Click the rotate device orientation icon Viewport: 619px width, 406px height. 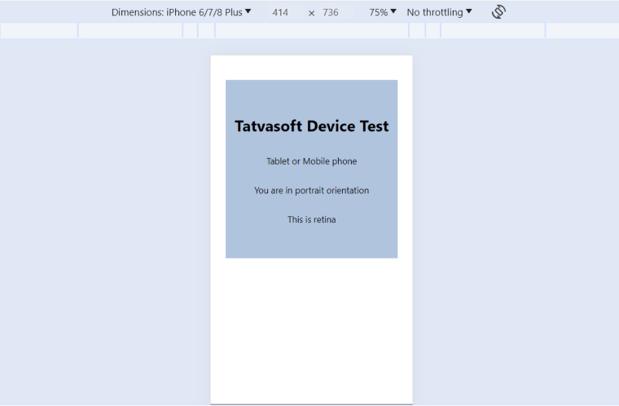click(x=498, y=12)
